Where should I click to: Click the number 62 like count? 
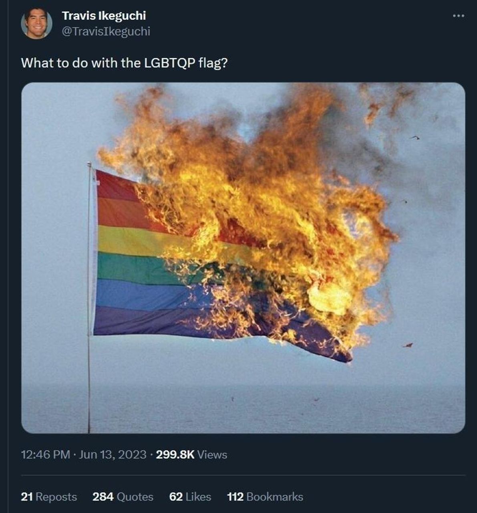click(x=176, y=497)
